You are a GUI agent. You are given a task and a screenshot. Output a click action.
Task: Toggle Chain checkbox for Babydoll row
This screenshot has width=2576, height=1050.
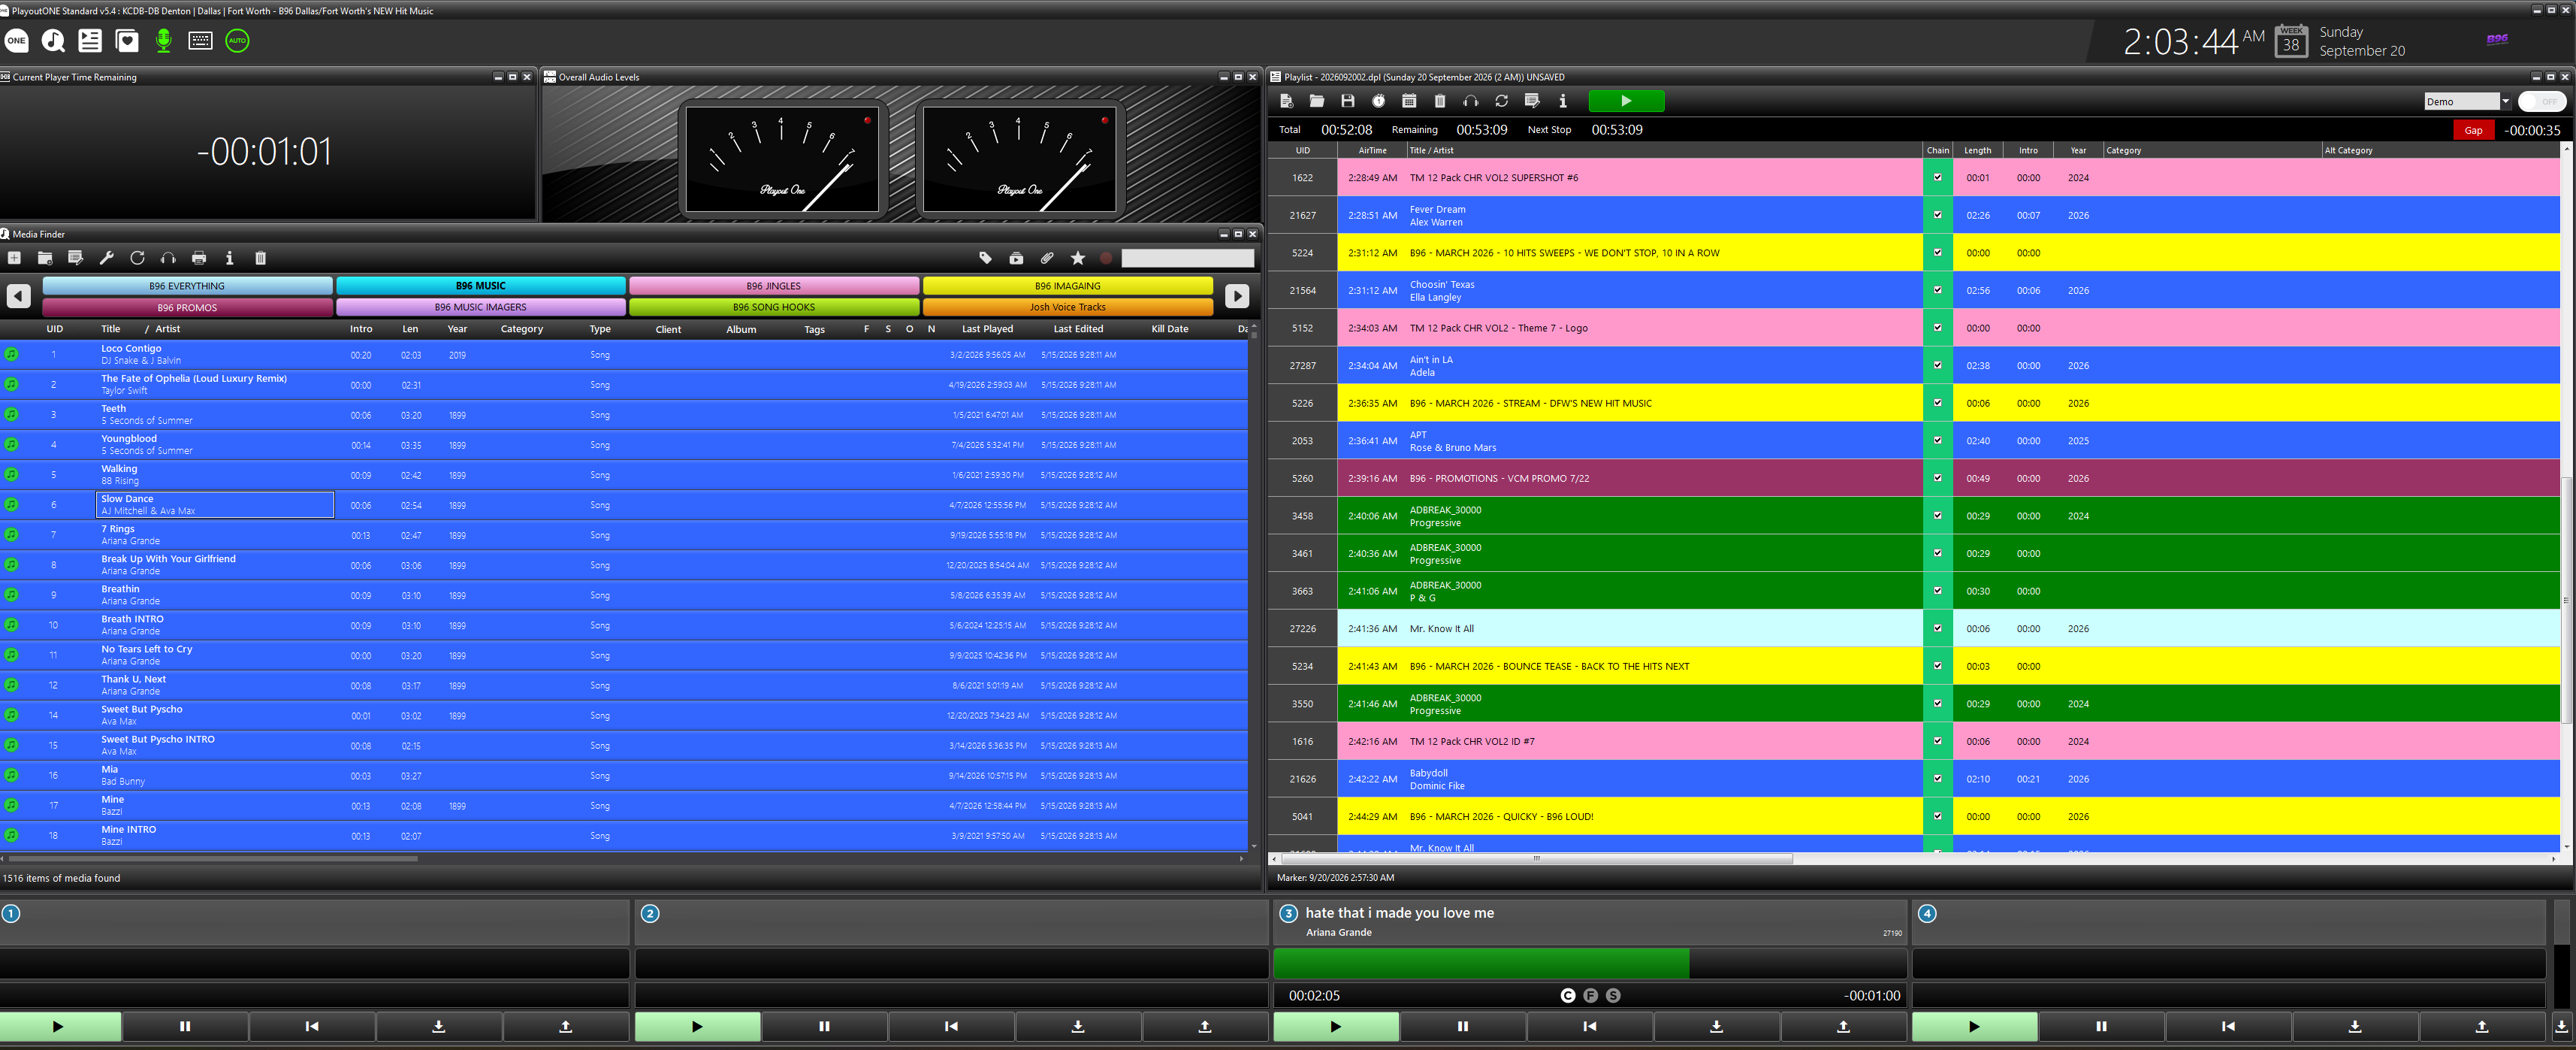(1937, 779)
